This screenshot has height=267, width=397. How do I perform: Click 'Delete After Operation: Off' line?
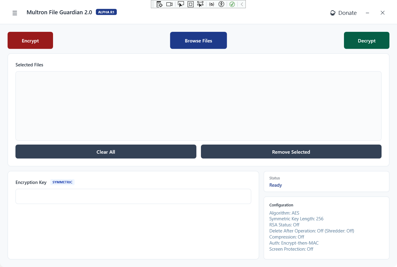point(312,231)
